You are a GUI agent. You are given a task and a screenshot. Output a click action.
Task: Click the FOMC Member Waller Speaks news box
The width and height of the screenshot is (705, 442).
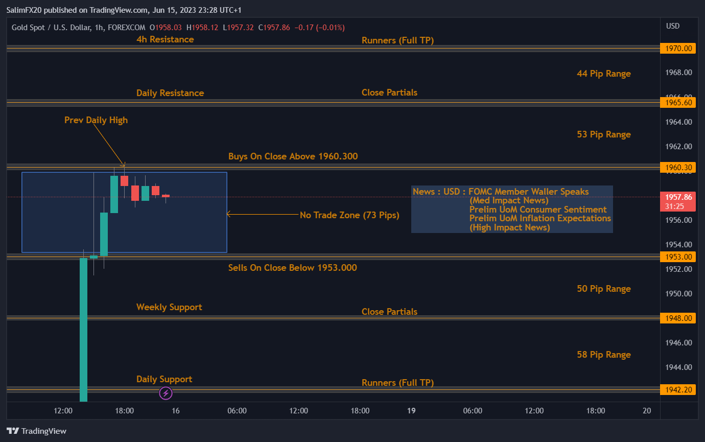(512, 209)
